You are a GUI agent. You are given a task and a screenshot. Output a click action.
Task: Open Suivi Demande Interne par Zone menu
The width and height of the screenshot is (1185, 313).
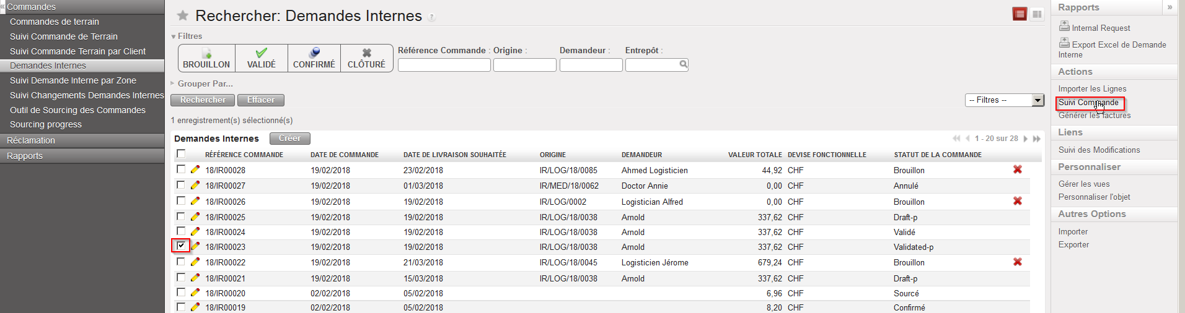[x=73, y=80]
